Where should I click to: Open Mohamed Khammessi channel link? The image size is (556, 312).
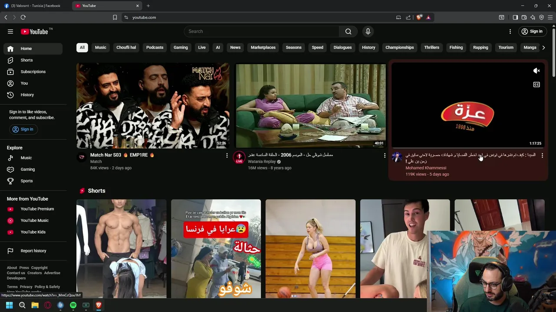pos(426,168)
